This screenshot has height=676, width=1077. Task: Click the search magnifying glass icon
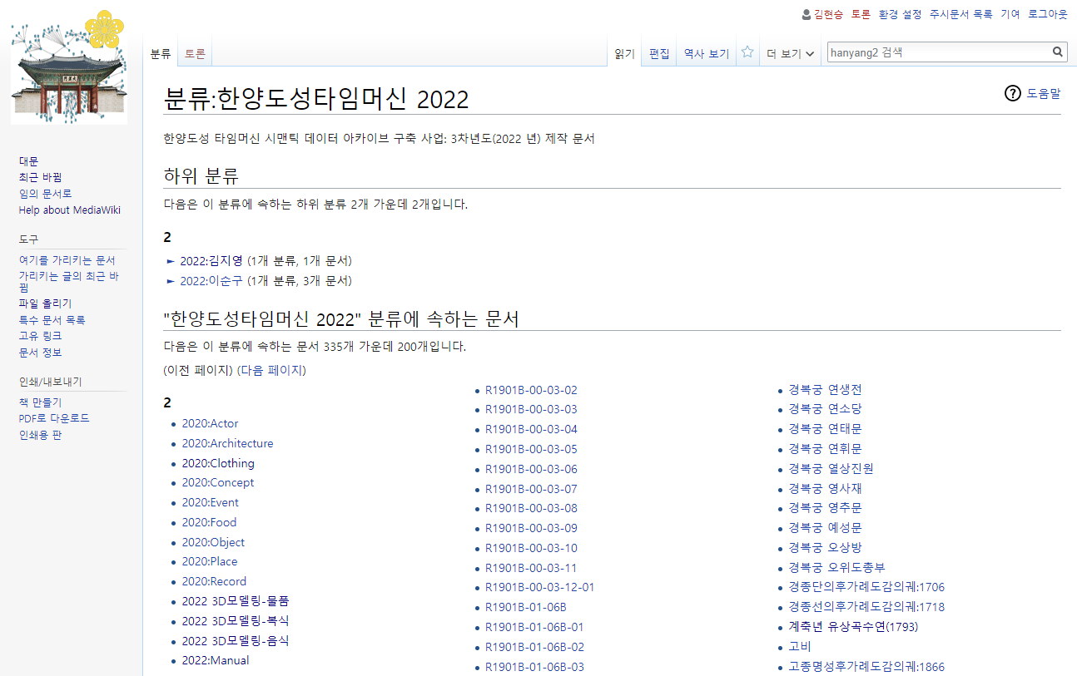click(x=1058, y=52)
